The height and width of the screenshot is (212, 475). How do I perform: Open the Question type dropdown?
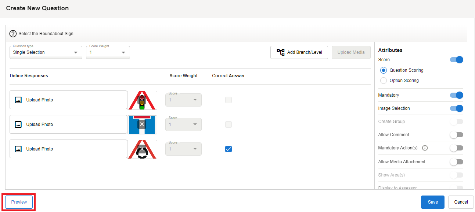pyautogui.click(x=46, y=52)
